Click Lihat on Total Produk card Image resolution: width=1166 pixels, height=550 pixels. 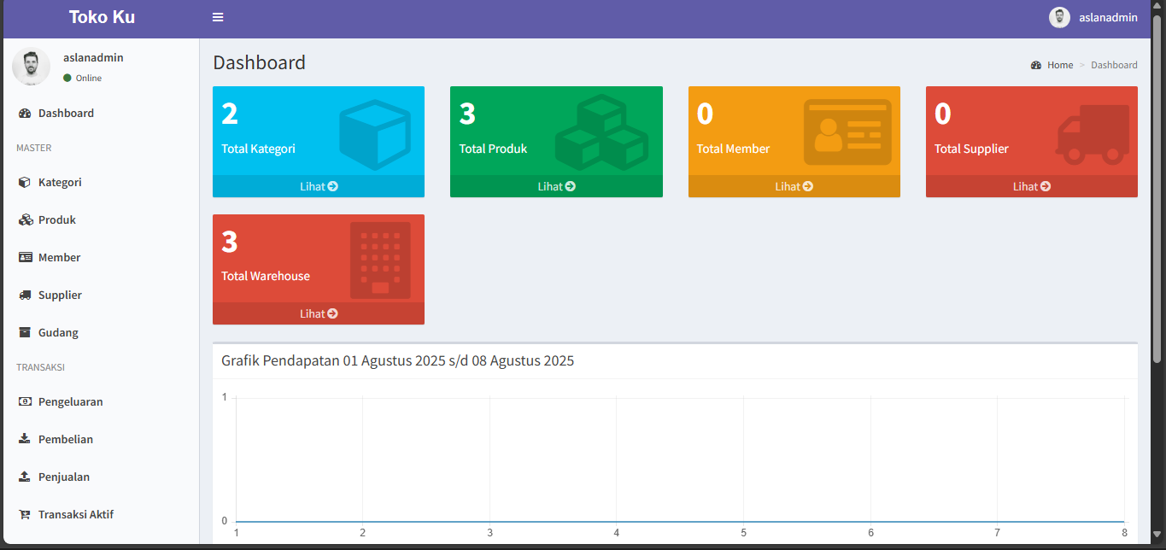click(556, 186)
